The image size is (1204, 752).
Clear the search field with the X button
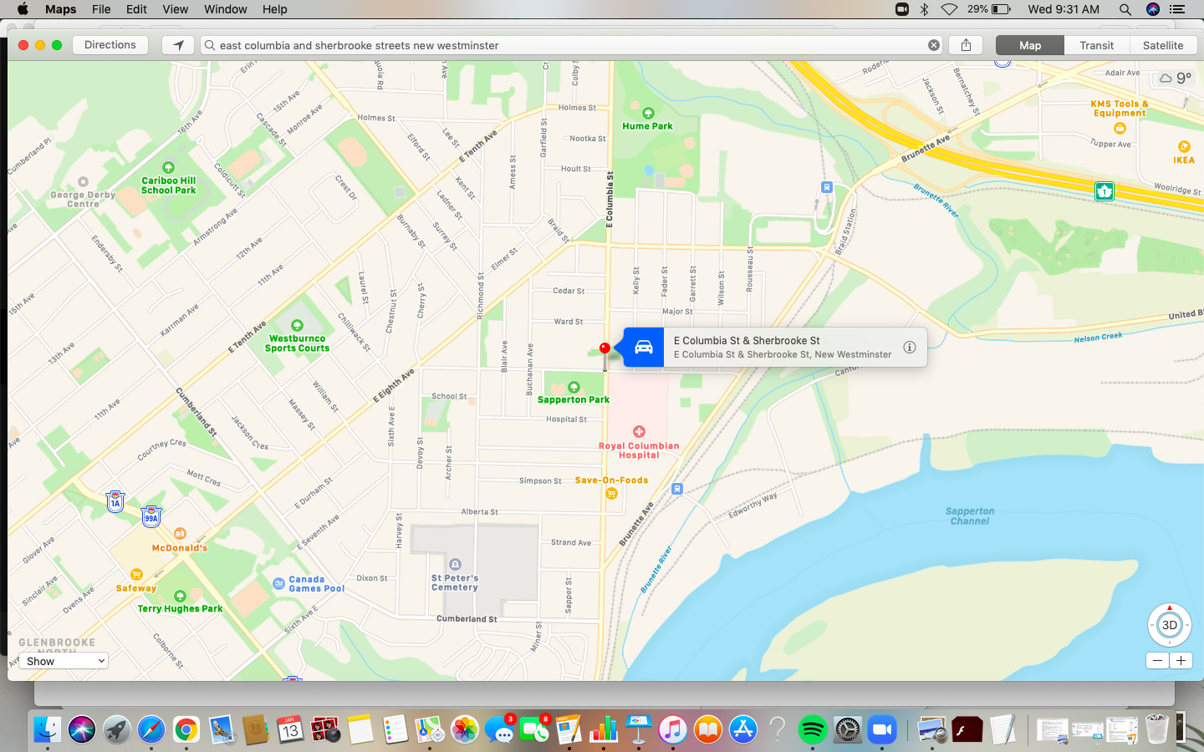[x=934, y=45]
